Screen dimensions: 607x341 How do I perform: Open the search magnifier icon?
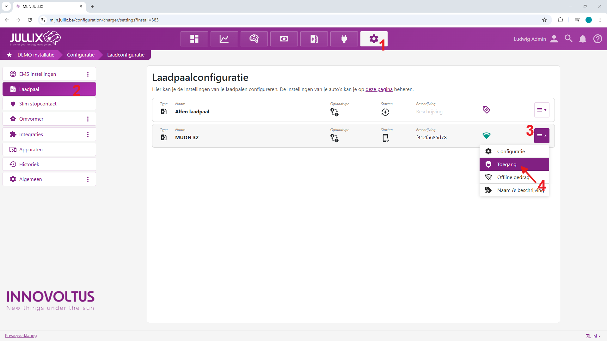point(568,39)
